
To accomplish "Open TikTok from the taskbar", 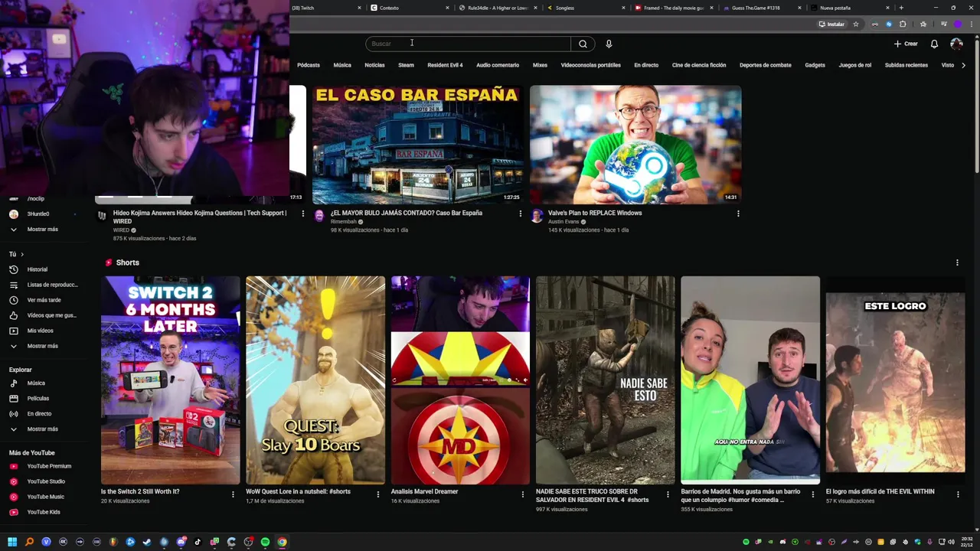I will [198, 542].
